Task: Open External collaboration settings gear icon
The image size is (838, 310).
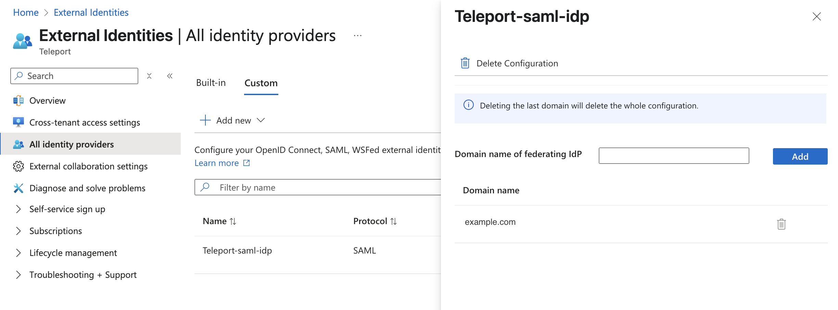Action: [18, 166]
